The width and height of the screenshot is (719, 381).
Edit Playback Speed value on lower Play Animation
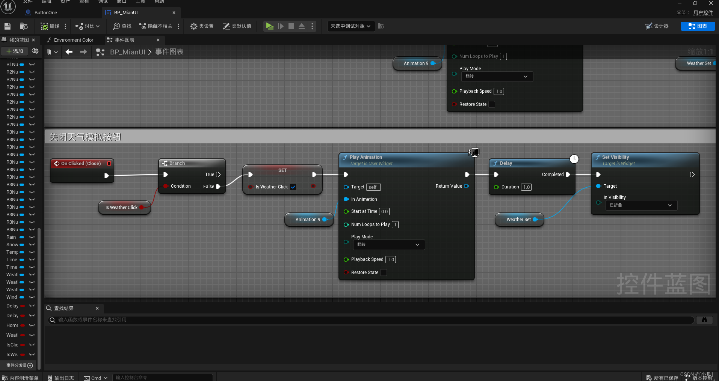click(391, 259)
